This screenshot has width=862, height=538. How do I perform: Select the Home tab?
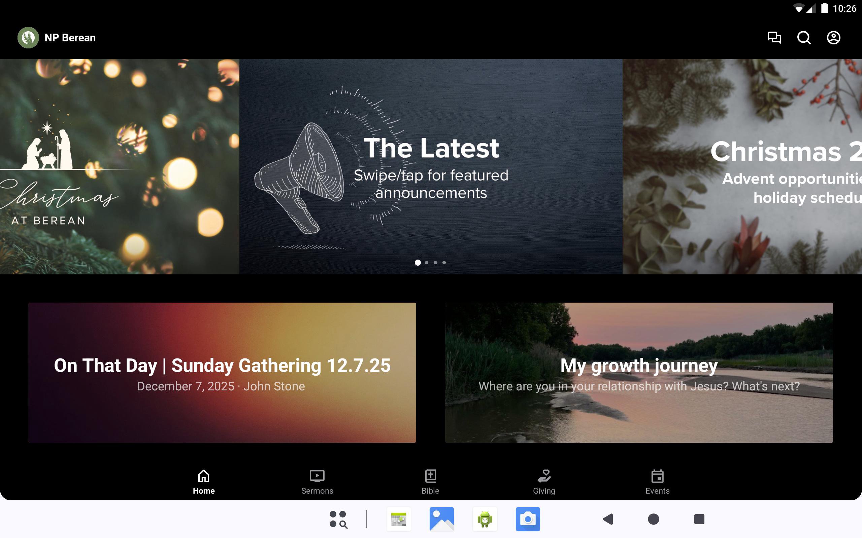(204, 482)
